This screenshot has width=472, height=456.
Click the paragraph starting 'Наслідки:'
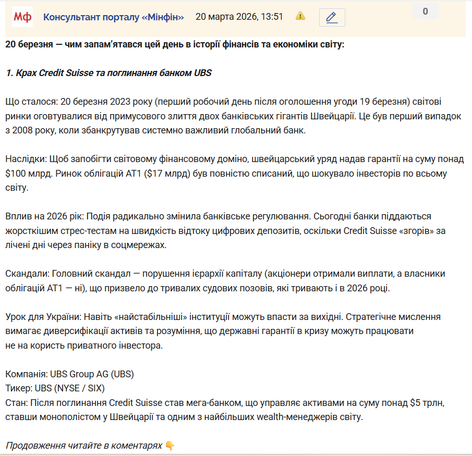click(x=235, y=173)
